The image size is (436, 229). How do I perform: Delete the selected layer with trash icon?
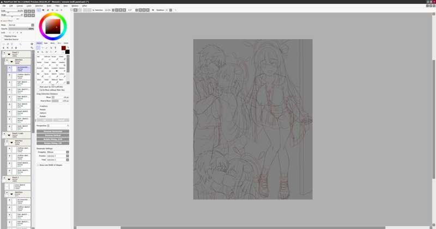tap(16, 48)
